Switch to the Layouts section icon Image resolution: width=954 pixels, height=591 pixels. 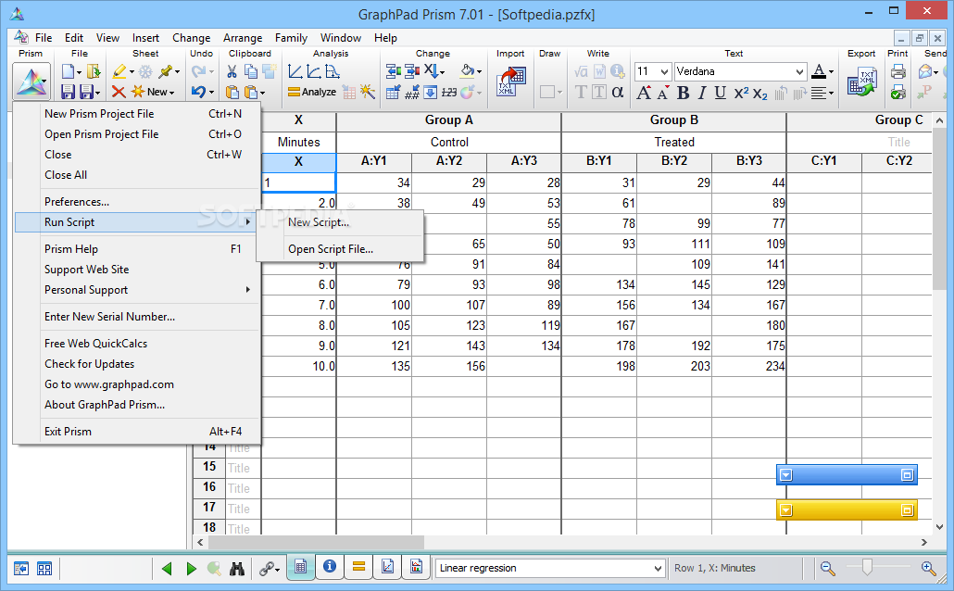[x=416, y=567]
